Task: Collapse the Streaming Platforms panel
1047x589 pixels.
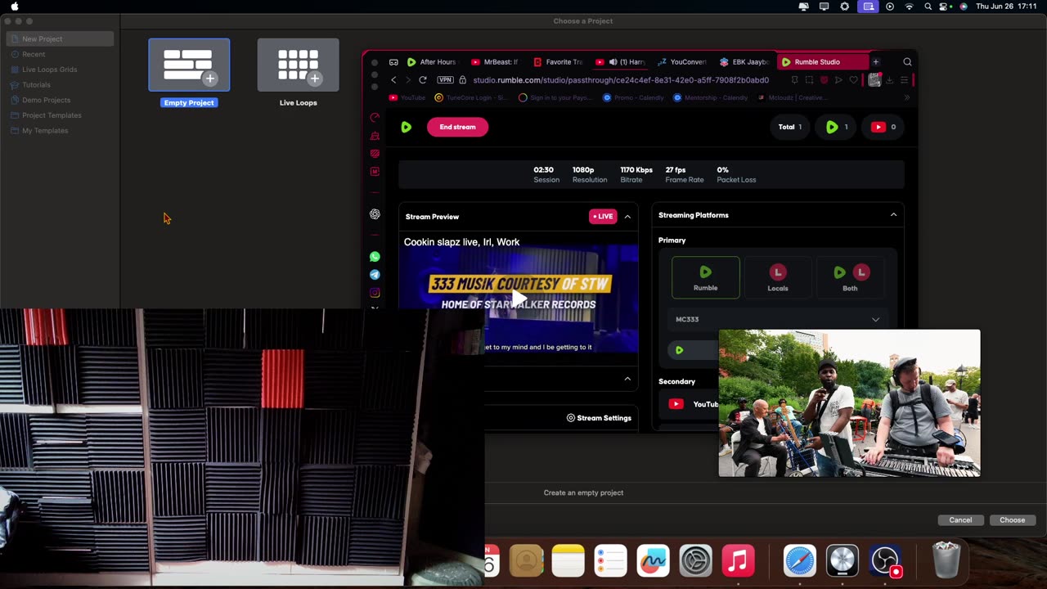Action: coord(893,215)
